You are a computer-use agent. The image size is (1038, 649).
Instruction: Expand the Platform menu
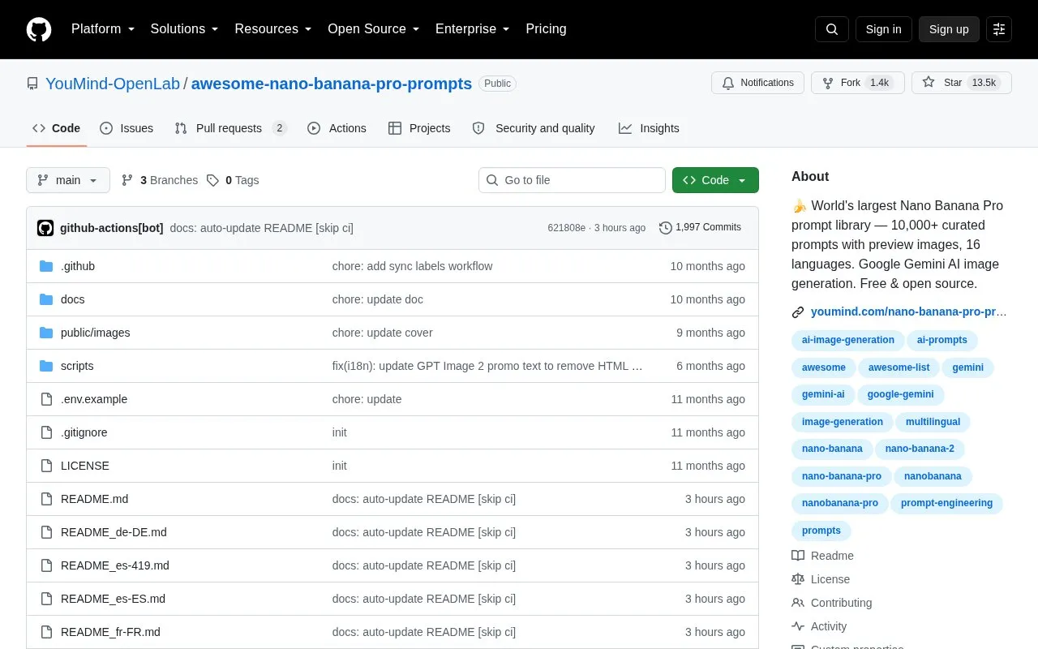tap(103, 29)
